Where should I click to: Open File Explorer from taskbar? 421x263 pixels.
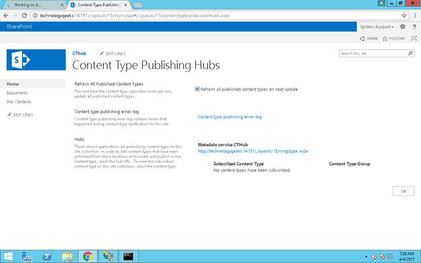(67, 256)
